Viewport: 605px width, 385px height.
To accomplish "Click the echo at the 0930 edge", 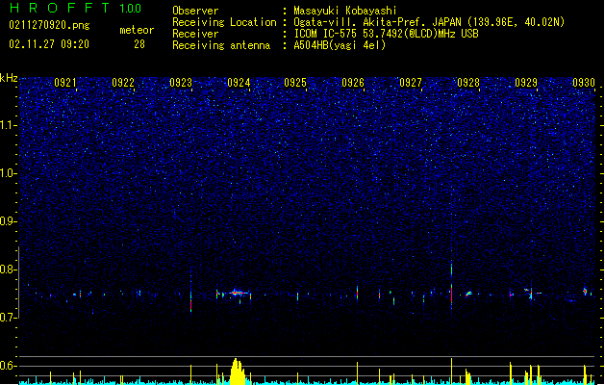I will (585, 291).
